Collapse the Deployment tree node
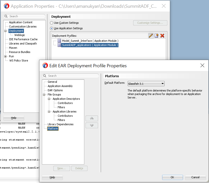The height and width of the screenshot is (183, 209). (x=5, y=31)
